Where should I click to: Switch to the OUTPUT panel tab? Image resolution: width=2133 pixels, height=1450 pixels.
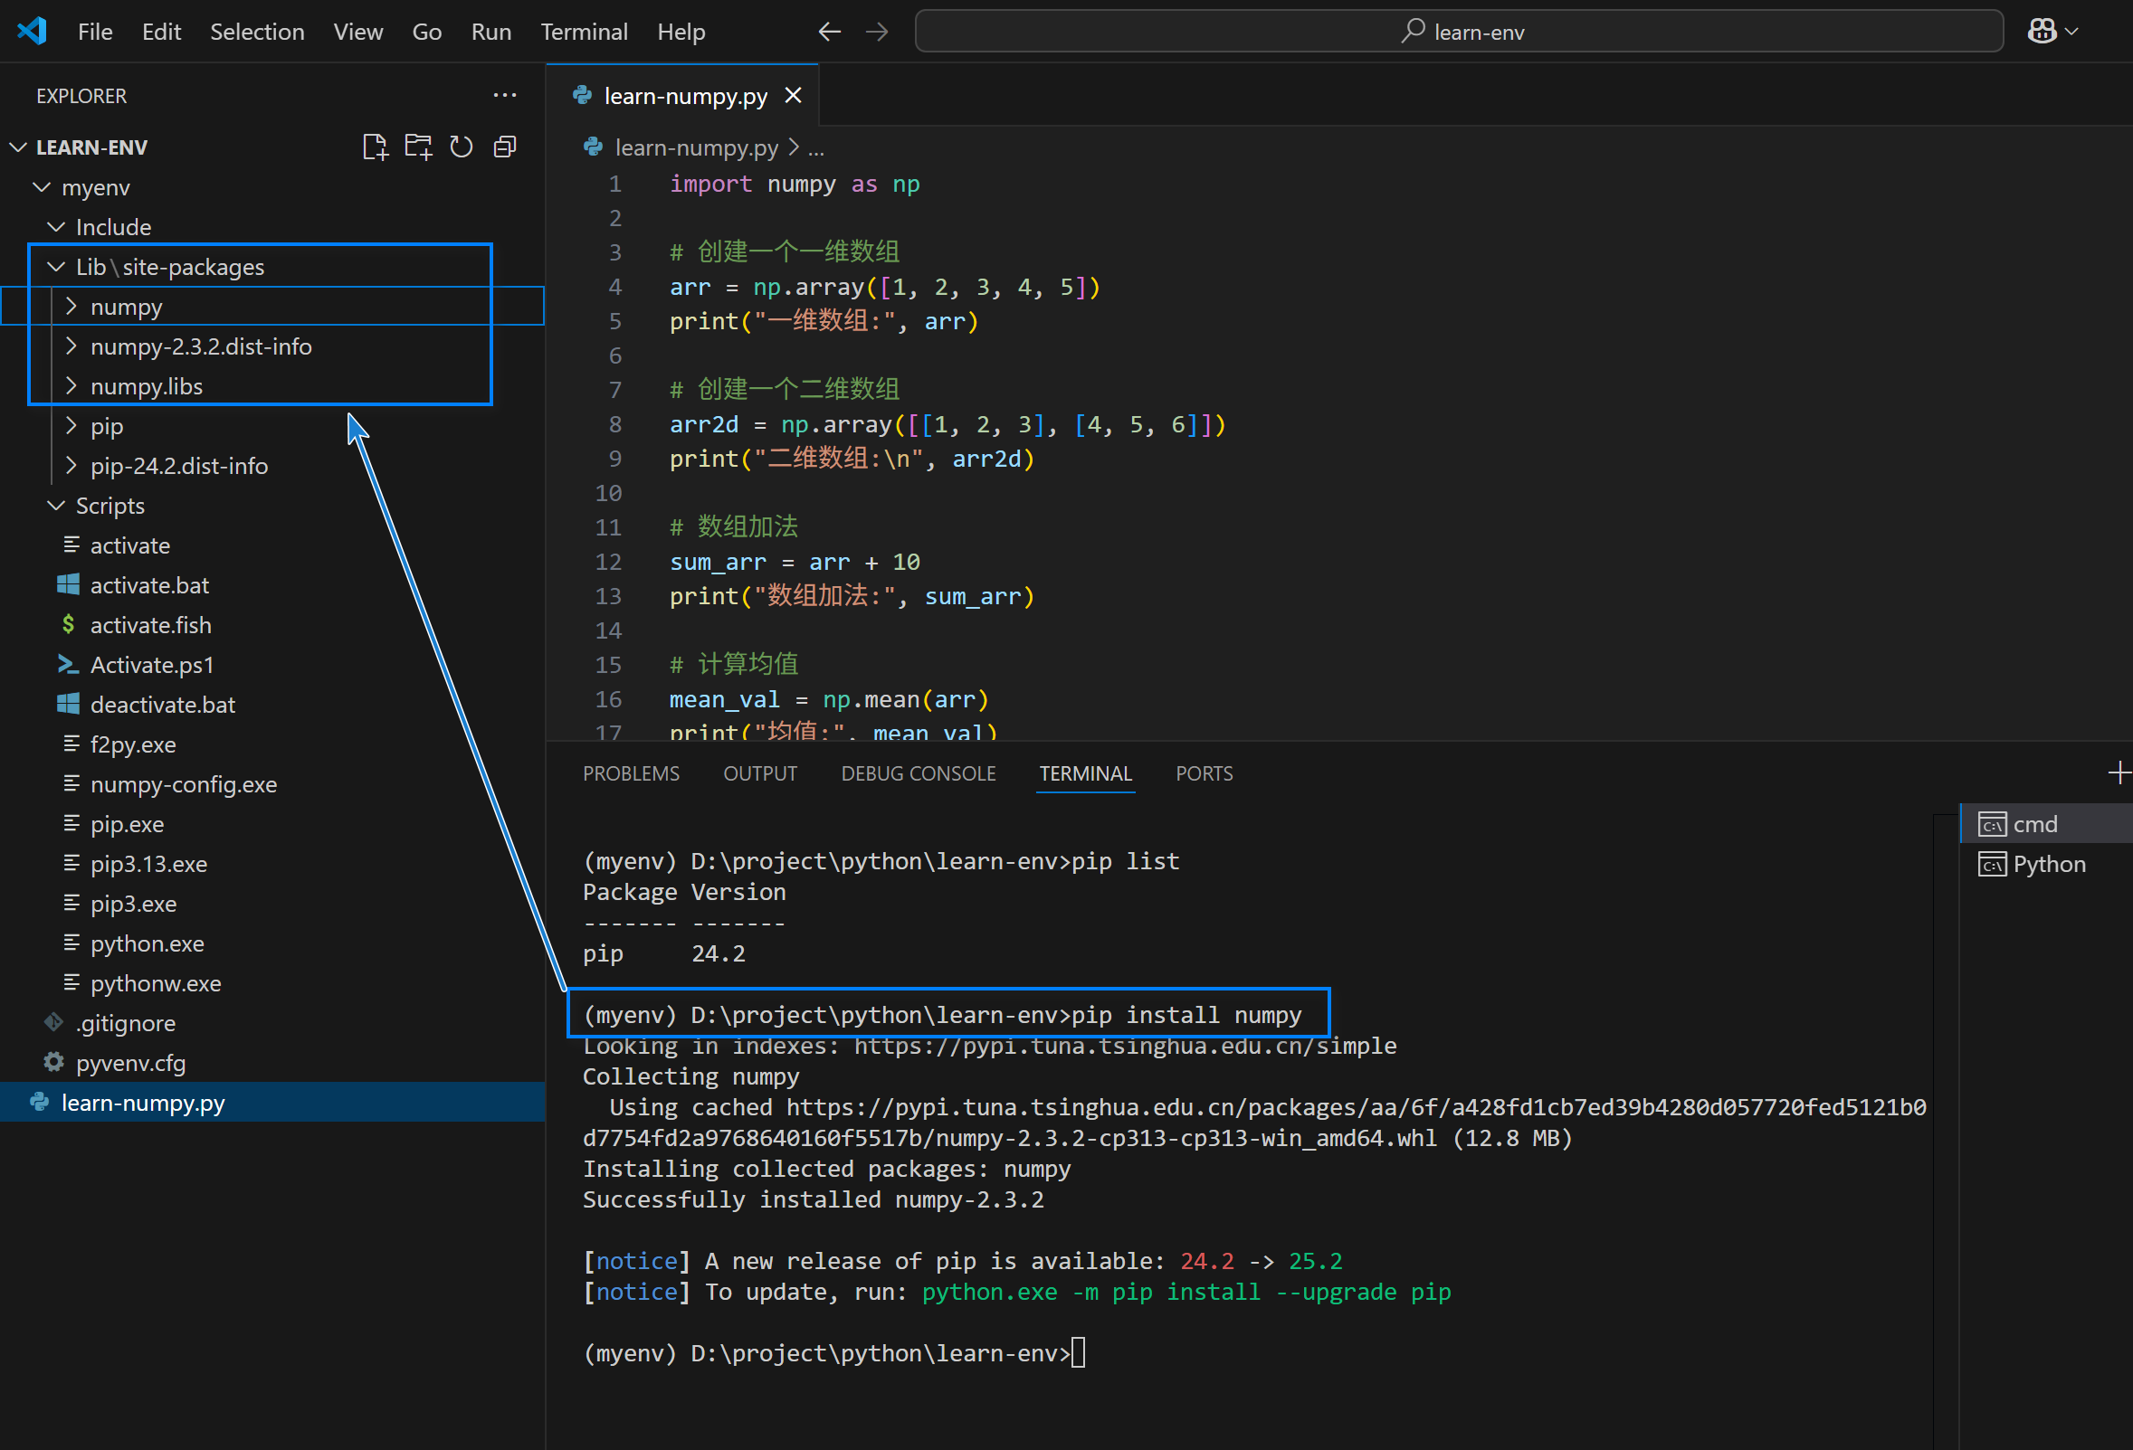760,773
